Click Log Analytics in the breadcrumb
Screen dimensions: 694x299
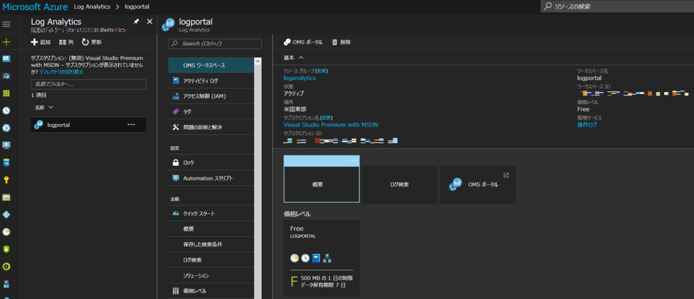point(91,7)
